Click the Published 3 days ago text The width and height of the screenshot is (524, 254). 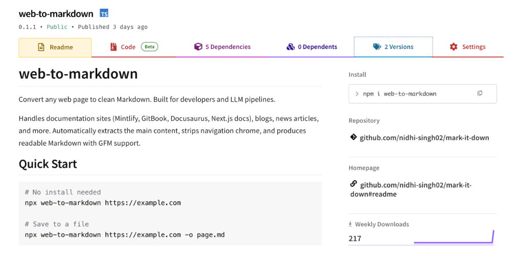pyautogui.click(x=113, y=27)
